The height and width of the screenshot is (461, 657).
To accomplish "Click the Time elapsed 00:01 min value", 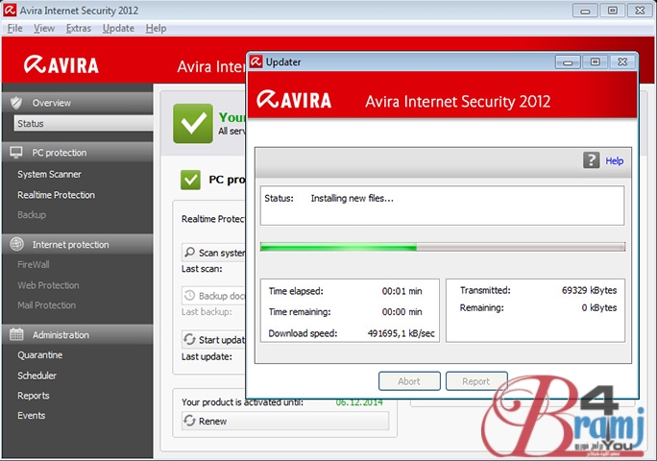I will tap(401, 291).
